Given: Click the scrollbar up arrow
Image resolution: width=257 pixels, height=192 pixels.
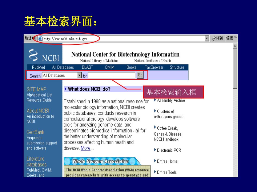Looking at the screenshot, I should point(235,46).
